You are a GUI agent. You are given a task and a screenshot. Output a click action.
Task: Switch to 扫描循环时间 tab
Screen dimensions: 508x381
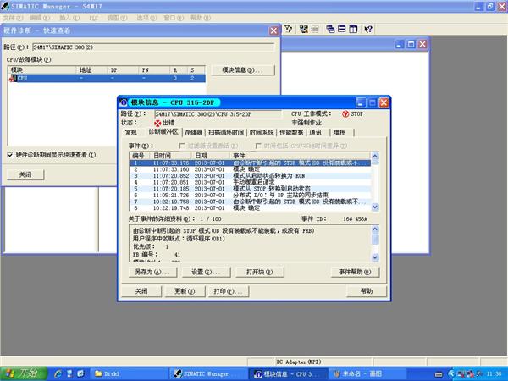point(226,133)
